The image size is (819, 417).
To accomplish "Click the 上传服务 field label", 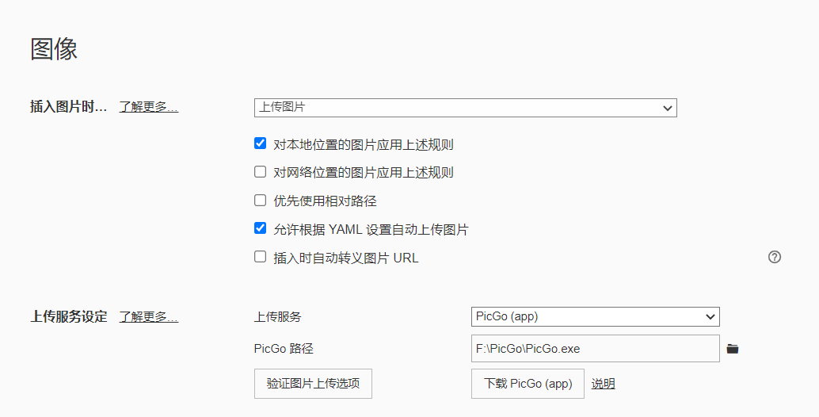I will tap(277, 317).
